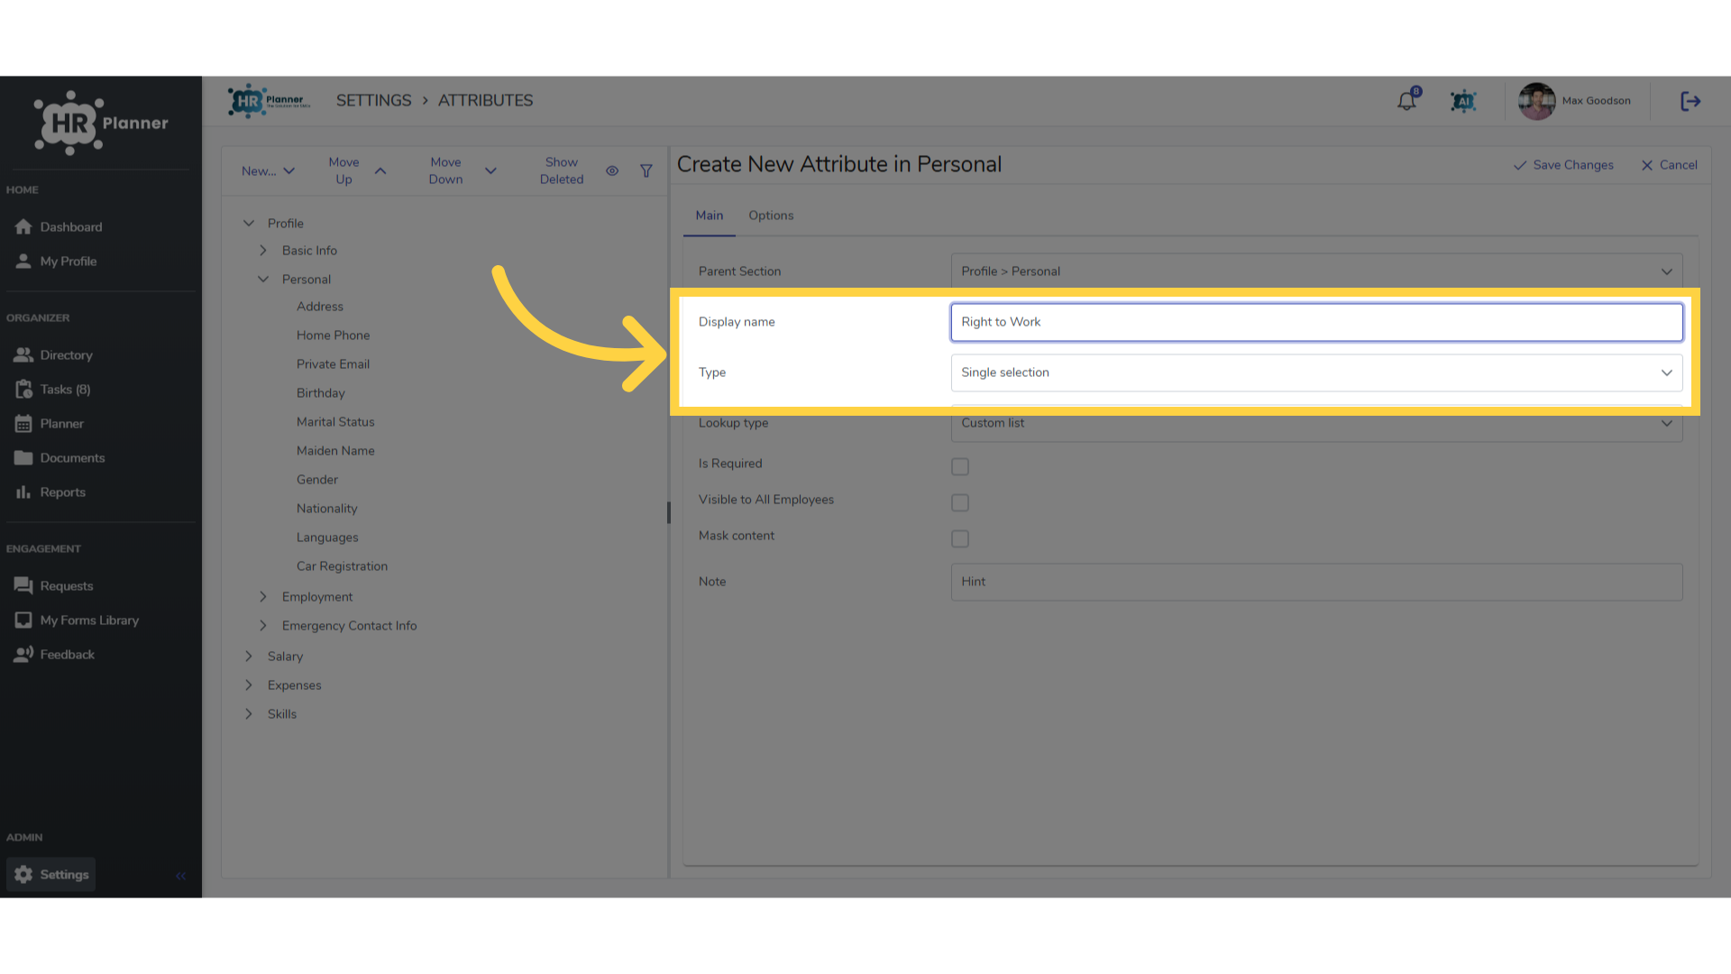Click Save Changes
Screen dimensions: 1731x974
pos(1563,165)
